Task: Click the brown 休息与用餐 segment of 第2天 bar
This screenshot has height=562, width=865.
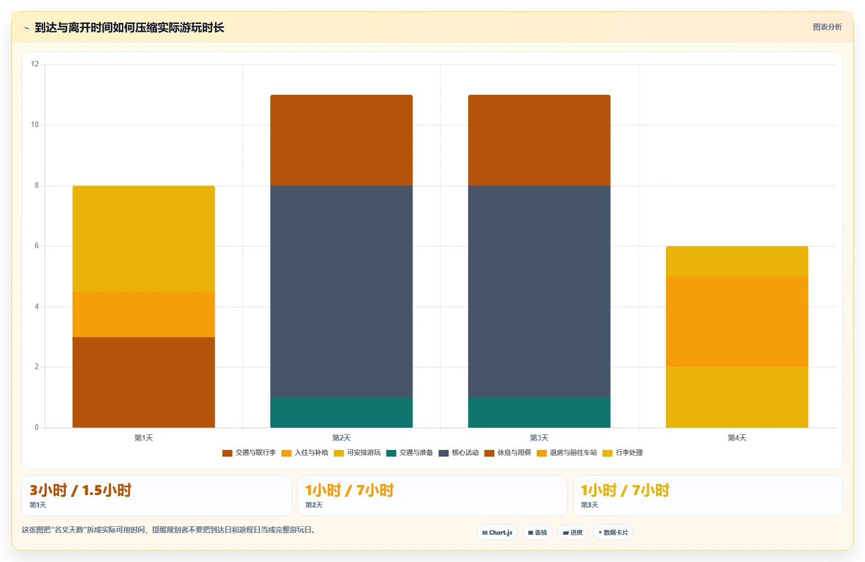Action: [342, 140]
